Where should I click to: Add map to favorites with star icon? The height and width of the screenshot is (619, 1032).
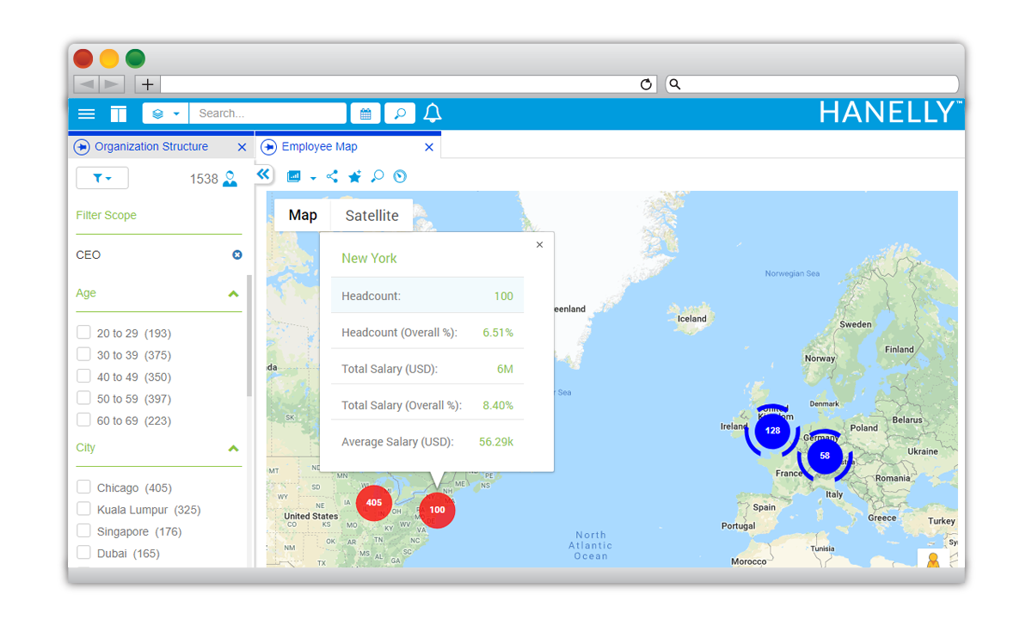[x=354, y=177]
